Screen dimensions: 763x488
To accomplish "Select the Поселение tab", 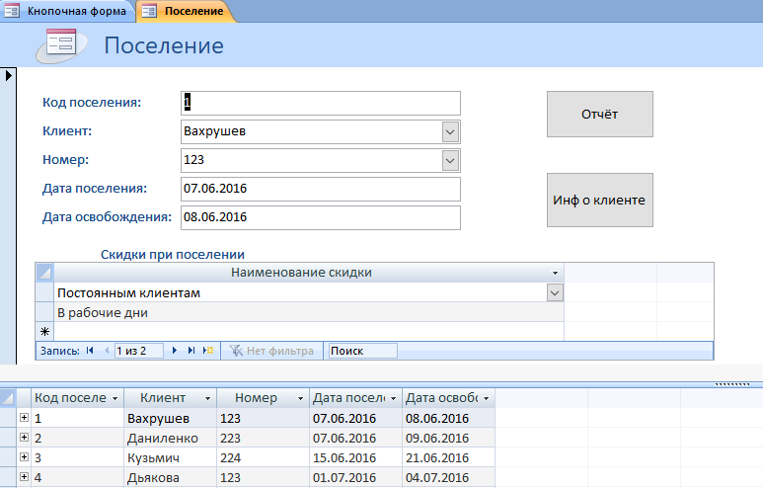I will [188, 11].
